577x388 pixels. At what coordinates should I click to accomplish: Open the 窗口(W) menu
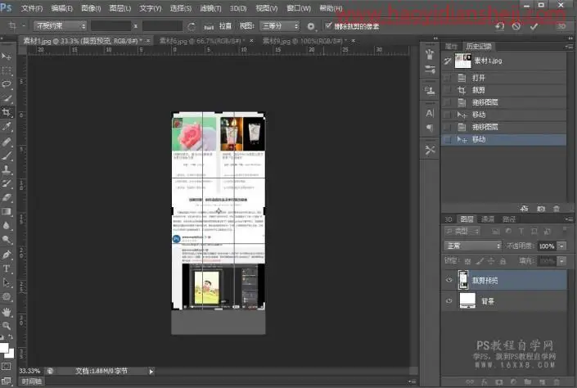(x=299, y=8)
